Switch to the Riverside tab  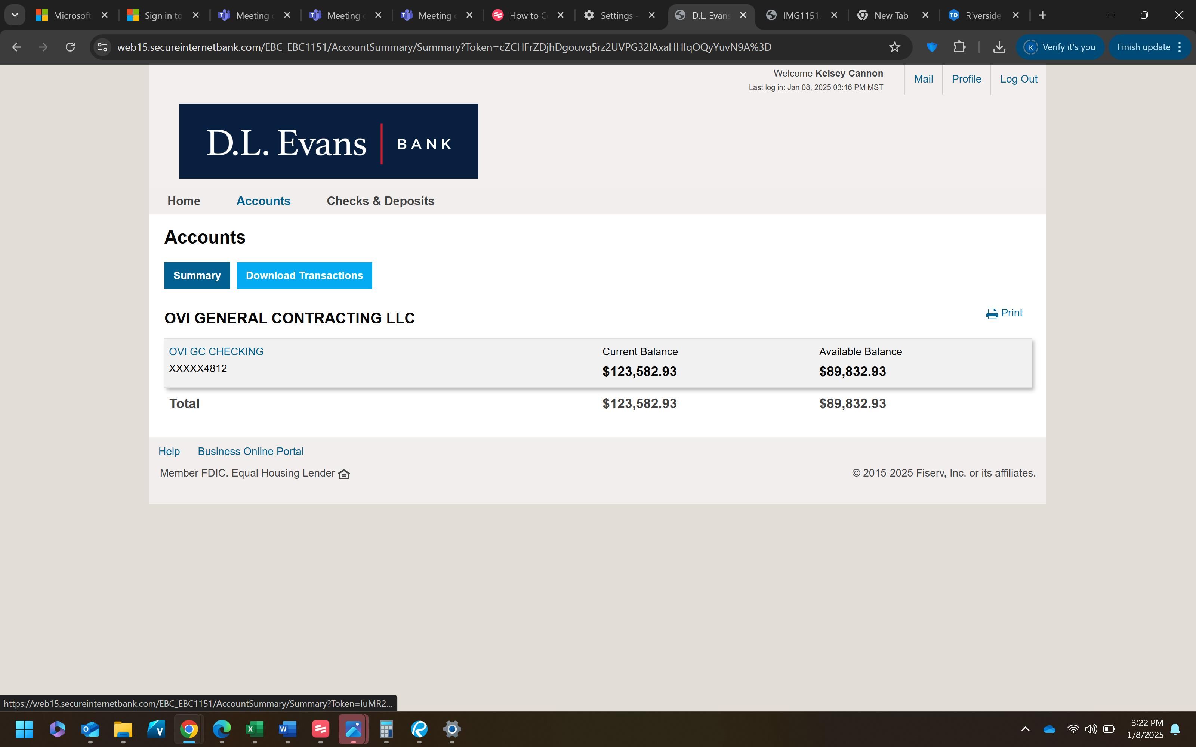click(983, 15)
